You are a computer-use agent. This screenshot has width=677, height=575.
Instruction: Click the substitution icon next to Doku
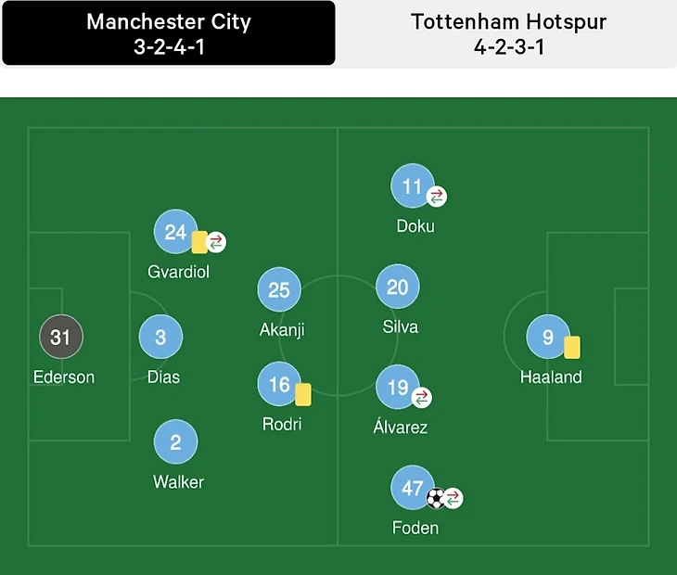pyautogui.click(x=437, y=196)
